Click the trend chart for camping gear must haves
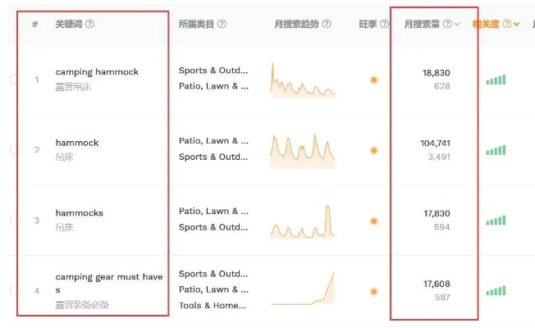This screenshot has height=328, width=535. click(303, 289)
